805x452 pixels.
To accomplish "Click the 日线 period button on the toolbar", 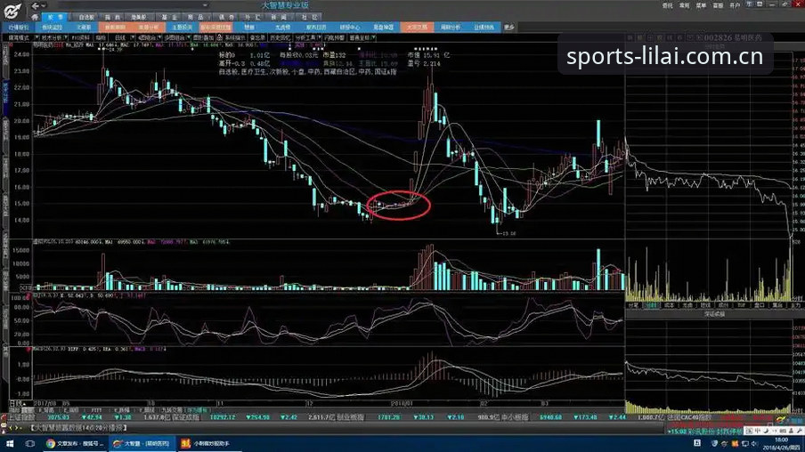I will coord(120,37).
